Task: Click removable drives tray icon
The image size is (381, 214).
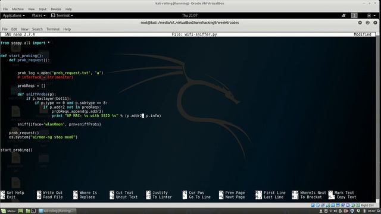Action: [326, 211]
